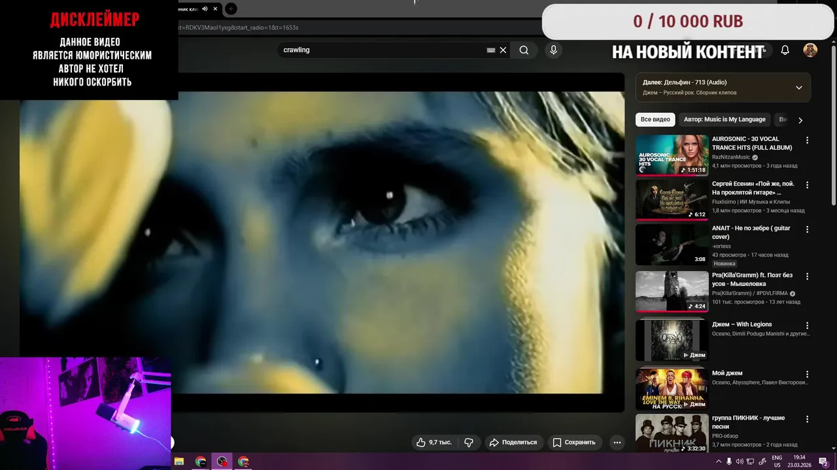Open YouTube notifications bell
The width and height of the screenshot is (837, 470).
(785, 50)
